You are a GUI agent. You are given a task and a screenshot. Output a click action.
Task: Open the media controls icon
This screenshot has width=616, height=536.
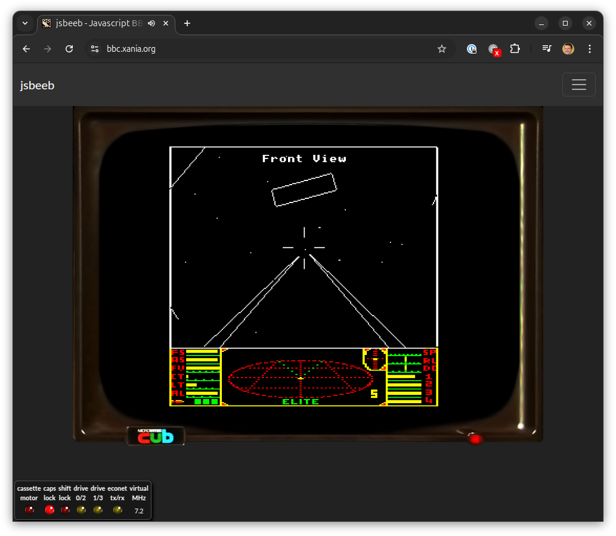click(x=546, y=49)
